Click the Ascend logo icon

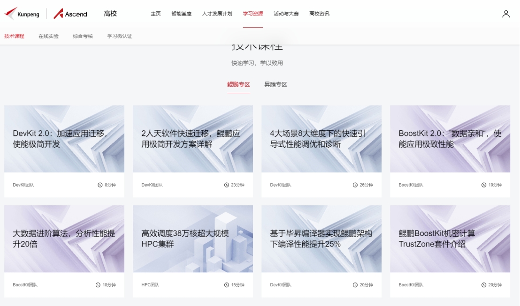click(58, 14)
